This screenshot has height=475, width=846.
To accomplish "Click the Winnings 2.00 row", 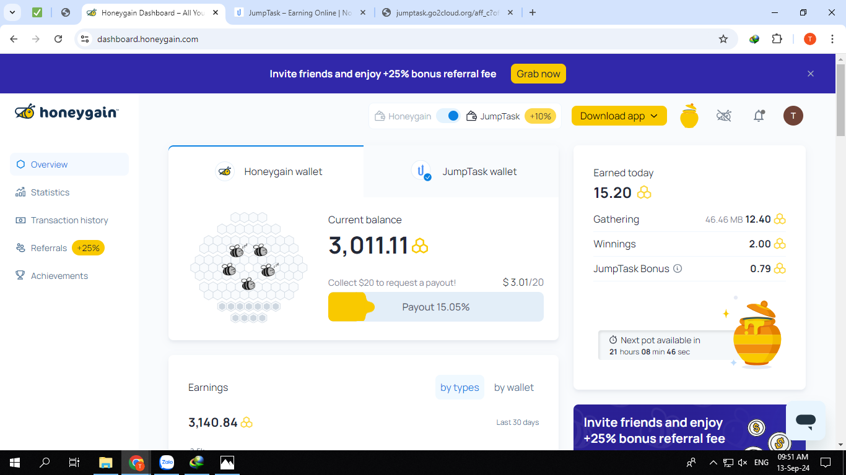I will coord(689,244).
